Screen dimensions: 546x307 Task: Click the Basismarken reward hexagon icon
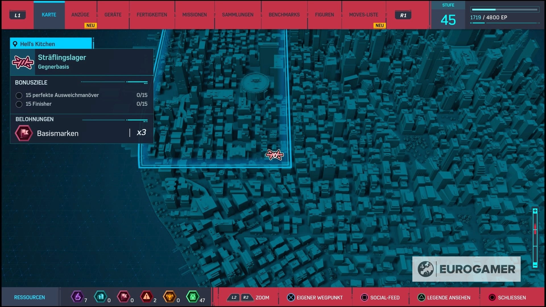pyautogui.click(x=24, y=133)
